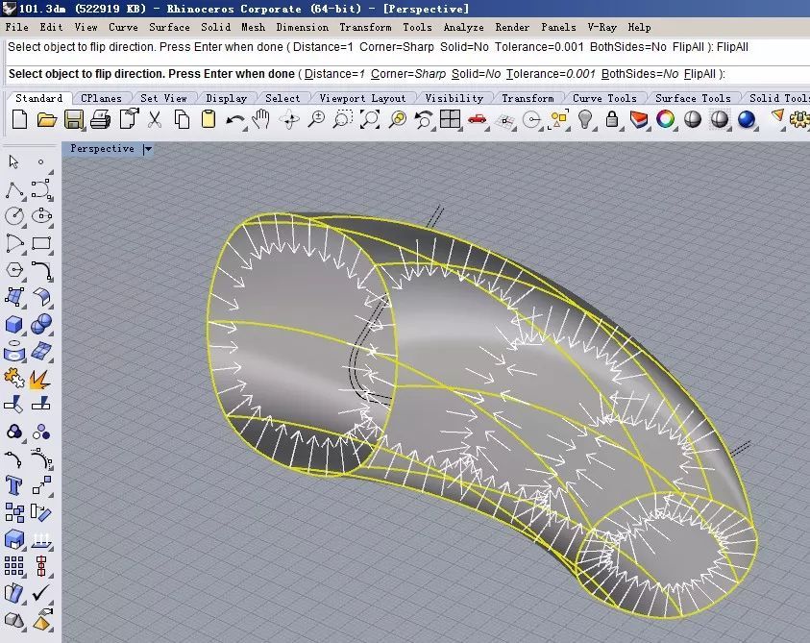Click the Undo arrow icon
This screenshot has height=643, width=810.
234,119
